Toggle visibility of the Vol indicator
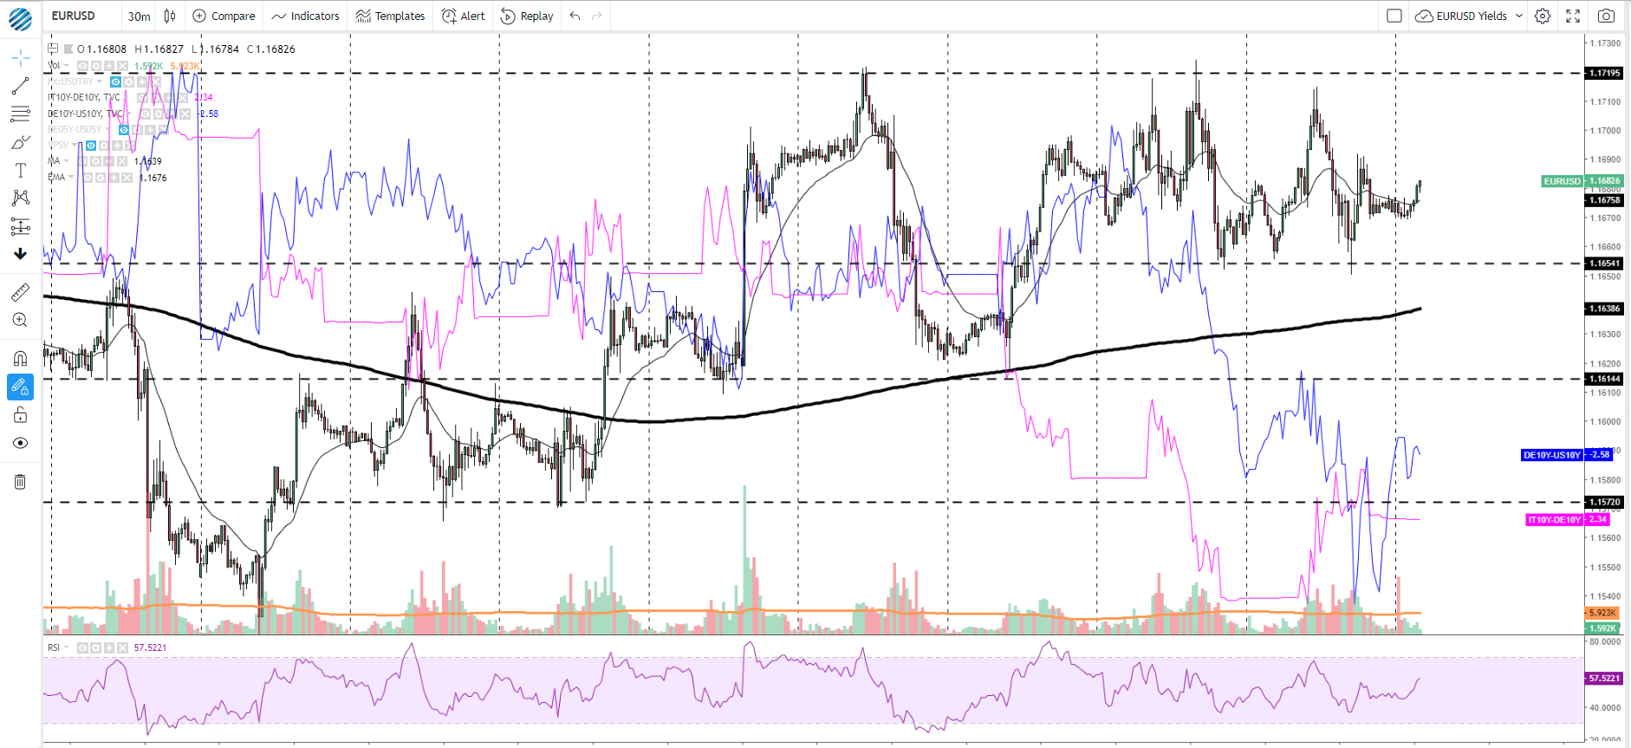This screenshot has height=748, width=1631. coord(82,66)
